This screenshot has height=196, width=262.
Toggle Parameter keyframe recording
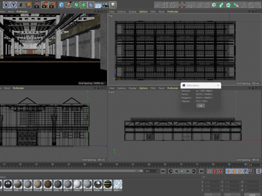click(246, 171)
